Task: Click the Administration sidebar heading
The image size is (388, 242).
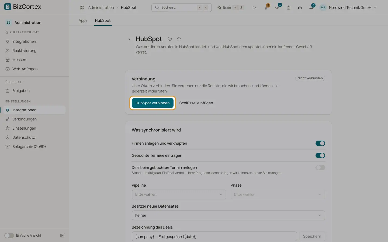Action: click(x=28, y=23)
